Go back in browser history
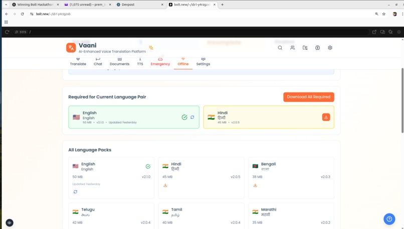 point(7,14)
